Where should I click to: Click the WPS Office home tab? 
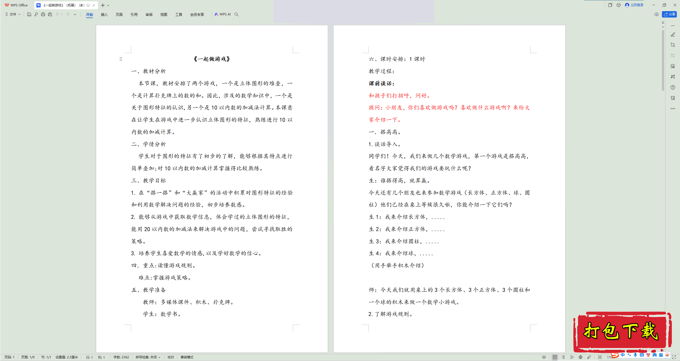[16, 5]
